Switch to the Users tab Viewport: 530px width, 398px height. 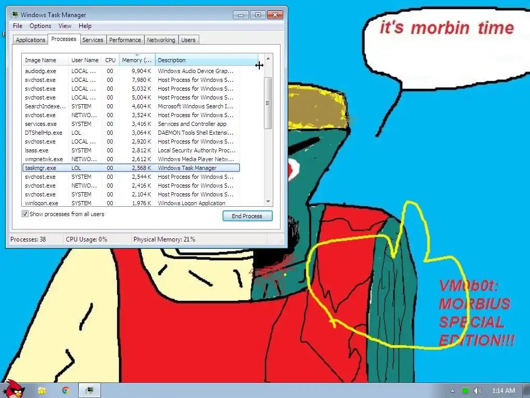(x=188, y=40)
